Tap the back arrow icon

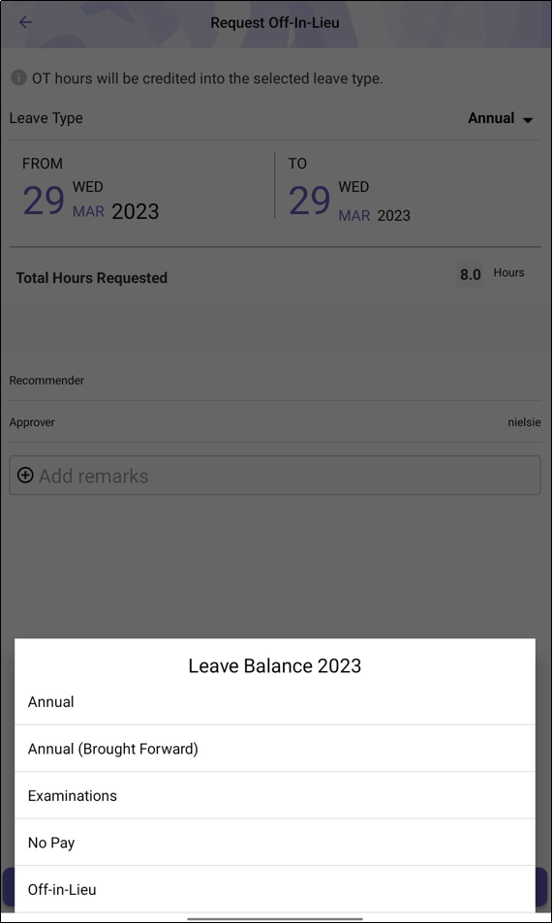pyautogui.click(x=25, y=22)
